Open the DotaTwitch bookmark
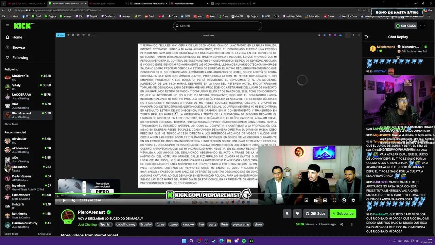 tap(108, 16)
